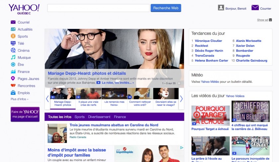Screen dimensions: 279x162
Task: Open the Télé TV icon
Action: coord(13,43)
